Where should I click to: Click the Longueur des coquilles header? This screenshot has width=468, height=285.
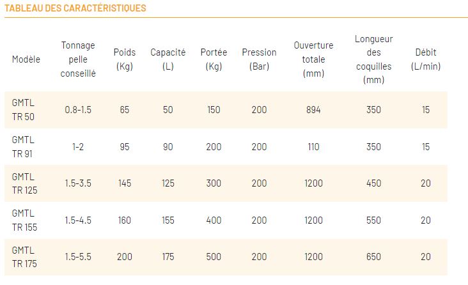tap(373, 59)
